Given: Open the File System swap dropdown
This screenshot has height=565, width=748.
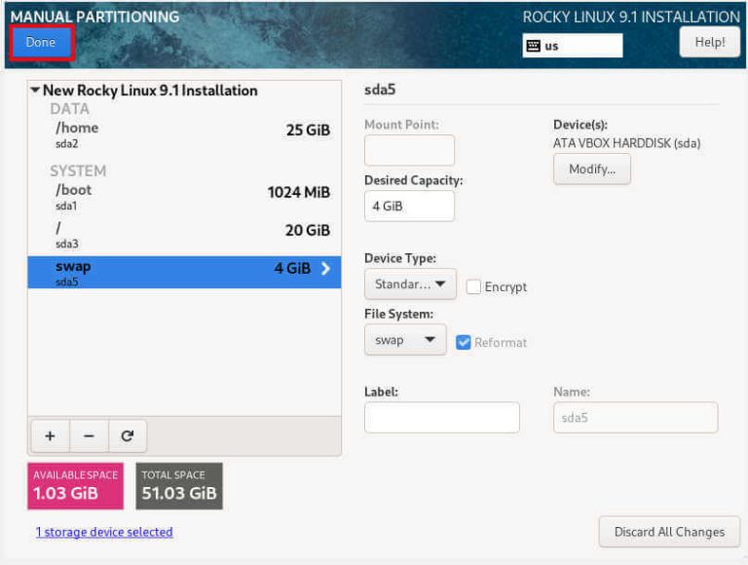Looking at the screenshot, I should click(x=404, y=340).
